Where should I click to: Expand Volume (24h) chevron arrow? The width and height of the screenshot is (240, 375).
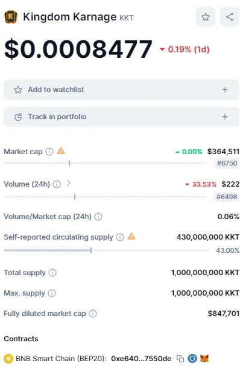[69, 183]
